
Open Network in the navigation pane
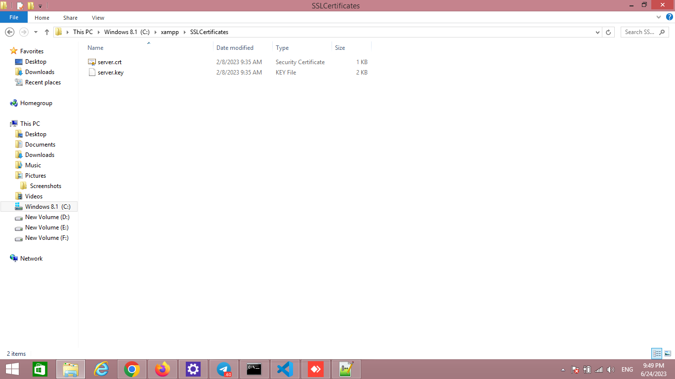[x=31, y=259]
